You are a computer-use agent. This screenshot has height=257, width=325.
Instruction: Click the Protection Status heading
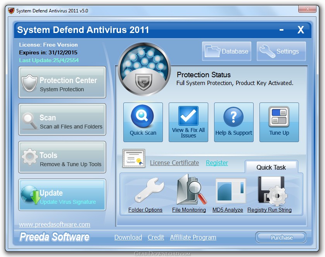pos(204,75)
